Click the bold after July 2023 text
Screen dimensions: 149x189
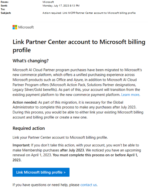click(x=72, y=150)
